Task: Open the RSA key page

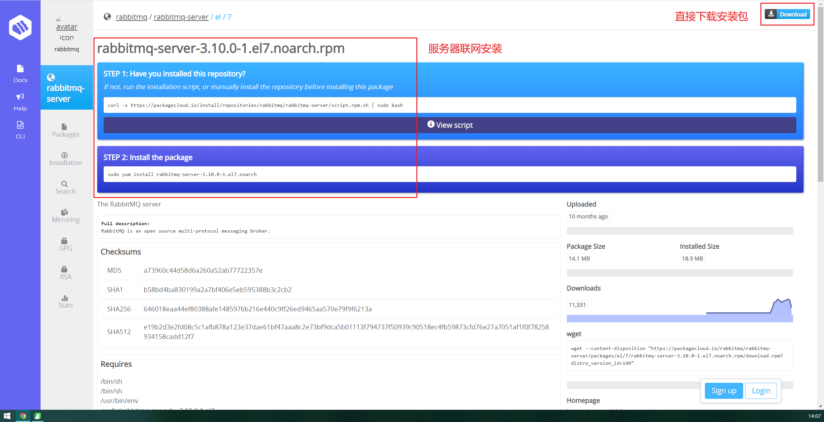Action: point(65,273)
